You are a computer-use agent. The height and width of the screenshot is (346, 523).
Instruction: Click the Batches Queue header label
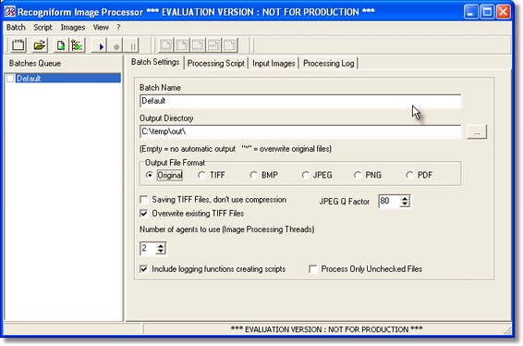pyautogui.click(x=35, y=64)
